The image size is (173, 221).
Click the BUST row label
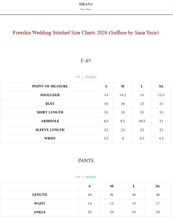tap(50, 104)
